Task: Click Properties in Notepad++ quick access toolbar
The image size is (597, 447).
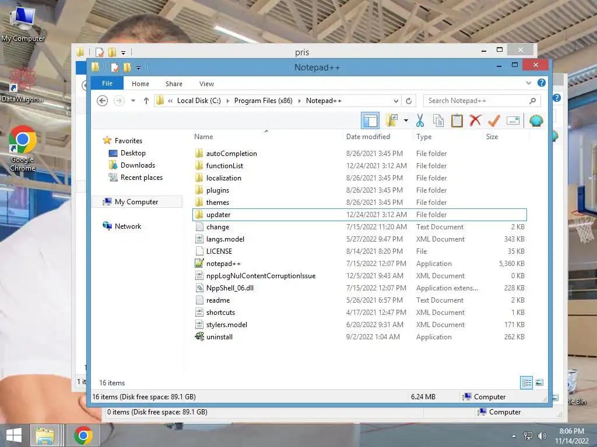Action: click(x=114, y=68)
